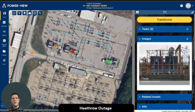Image resolution: width=195 pixels, height=112 pixels.
Task: Open Reports from the left sidebar
Action: tap(4, 24)
